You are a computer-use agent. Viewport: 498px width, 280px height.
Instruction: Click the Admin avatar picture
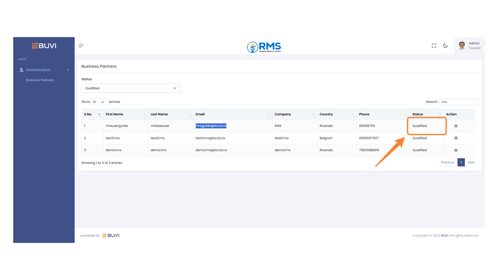[462, 46]
